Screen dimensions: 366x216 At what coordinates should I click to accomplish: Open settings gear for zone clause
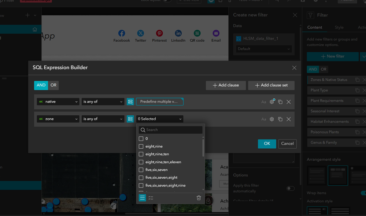(272, 119)
